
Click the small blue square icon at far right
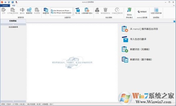[x=174, y=21]
